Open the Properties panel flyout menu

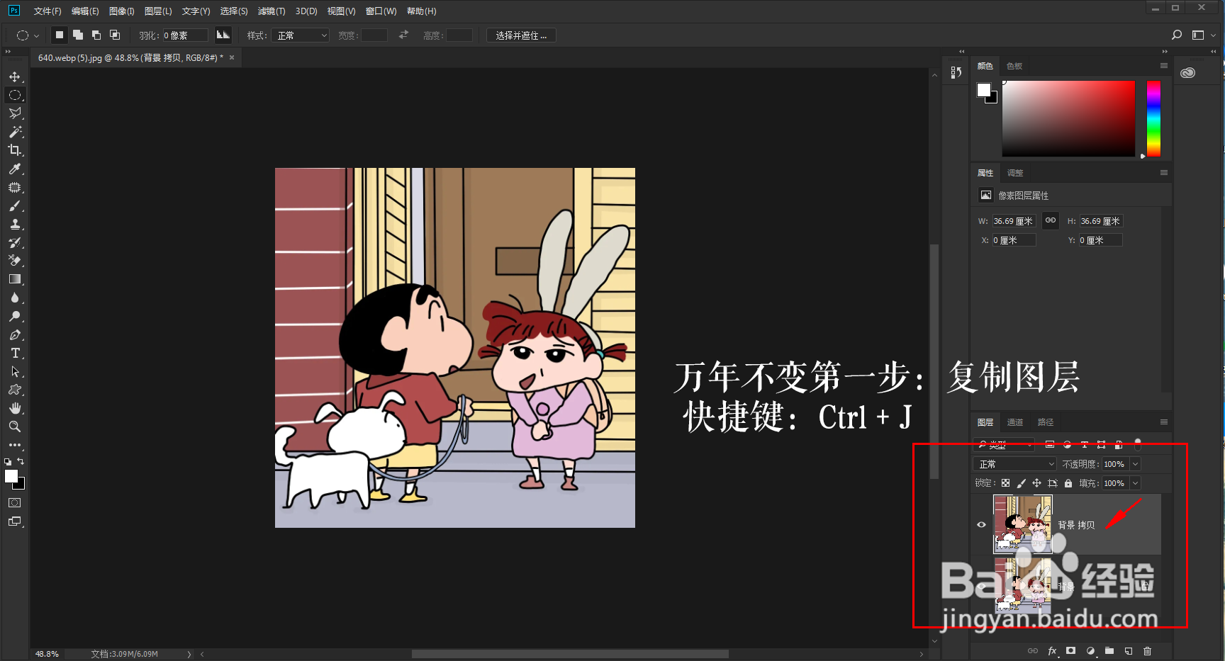[x=1163, y=172]
